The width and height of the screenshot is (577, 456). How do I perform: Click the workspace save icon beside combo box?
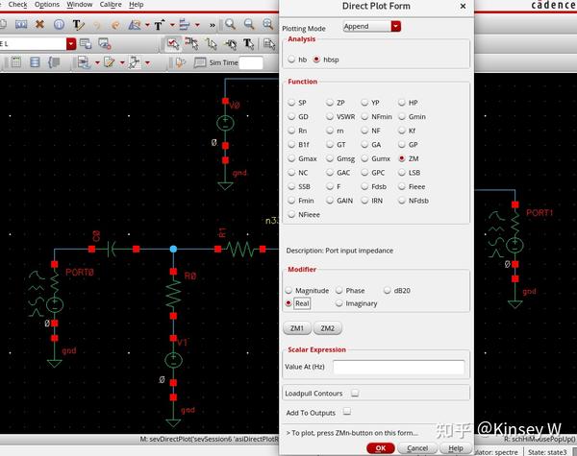(x=86, y=44)
